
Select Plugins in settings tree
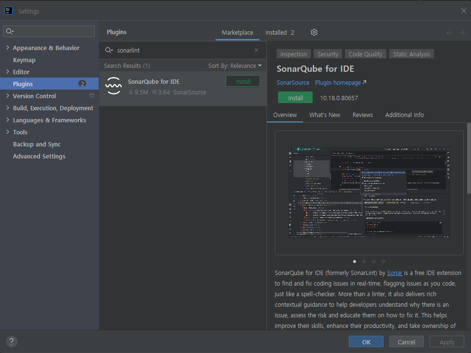click(x=49, y=84)
